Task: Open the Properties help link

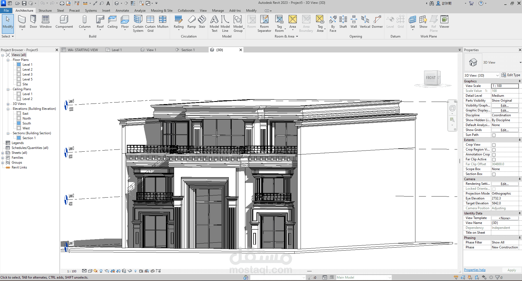Action: 475,270
